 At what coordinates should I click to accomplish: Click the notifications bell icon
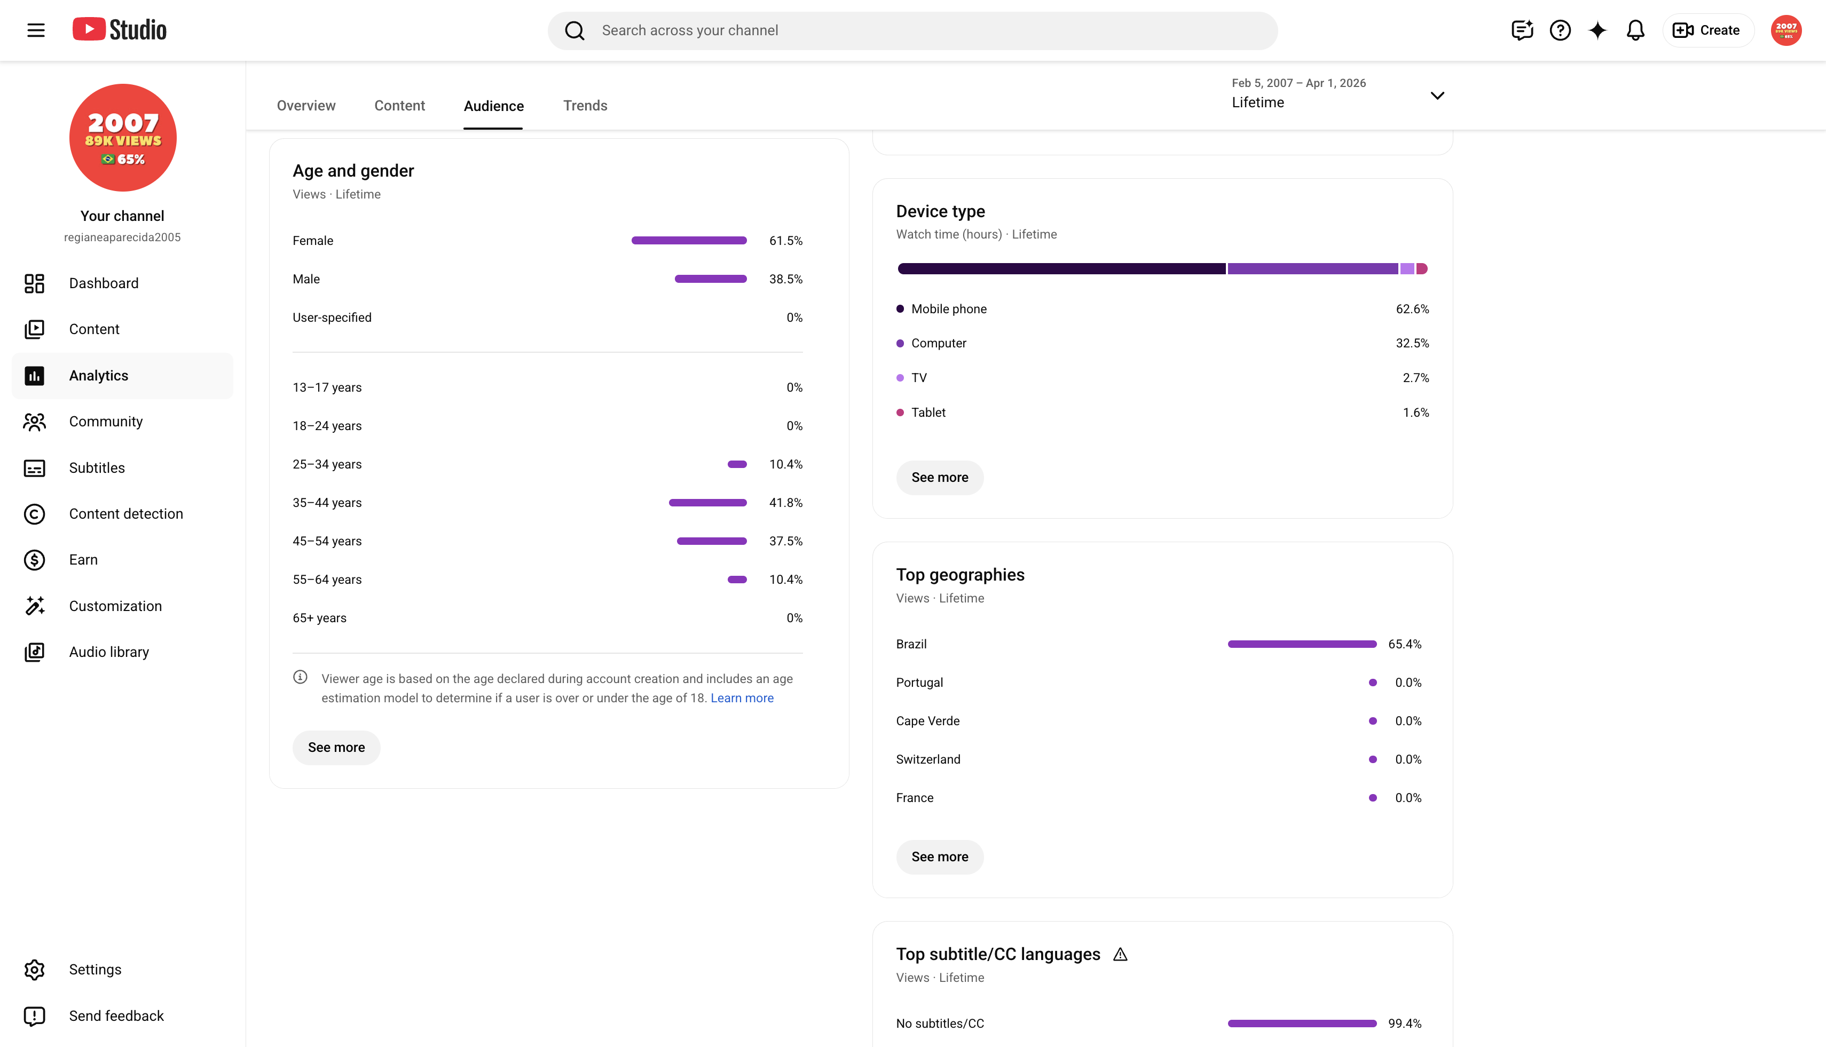coord(1635,30)
